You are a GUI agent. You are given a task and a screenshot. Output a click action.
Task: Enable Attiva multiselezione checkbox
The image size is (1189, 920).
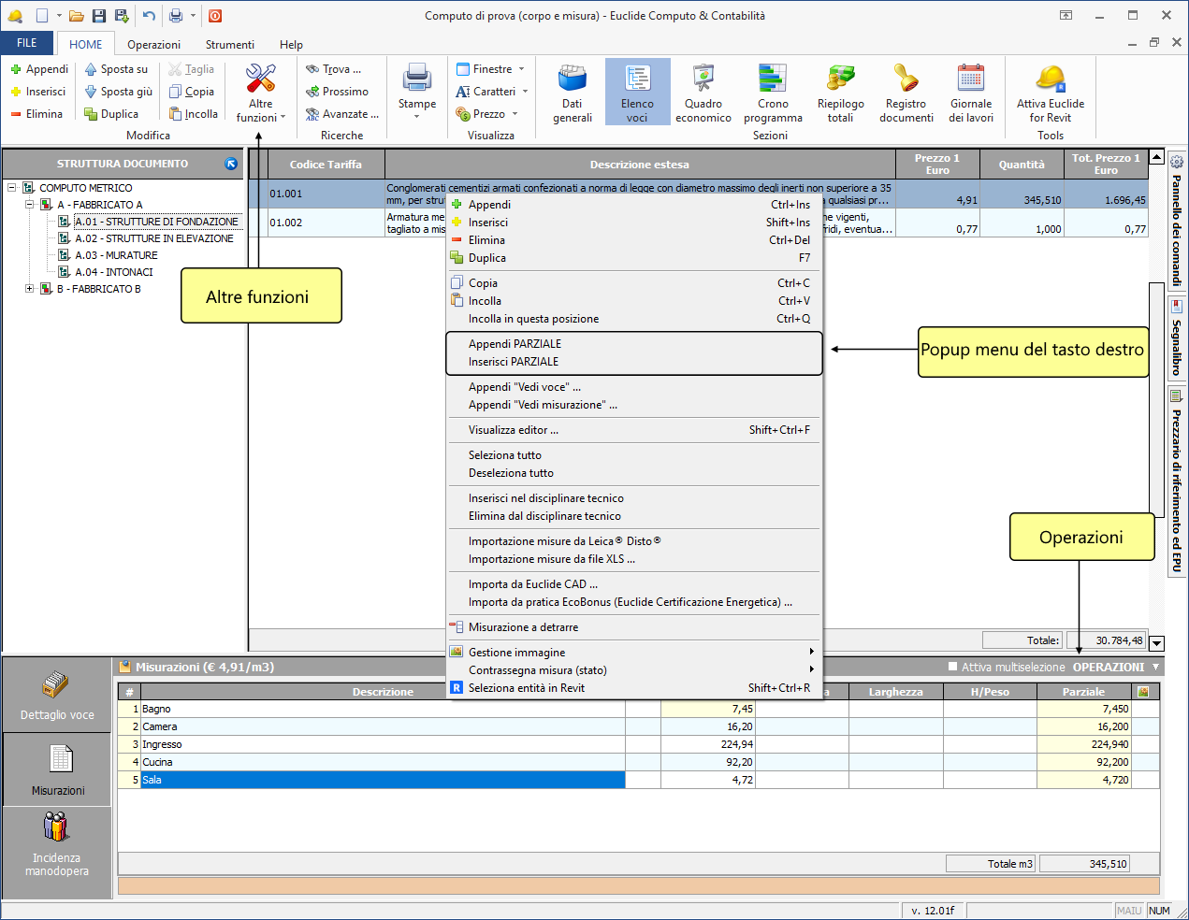coord(953,667)
